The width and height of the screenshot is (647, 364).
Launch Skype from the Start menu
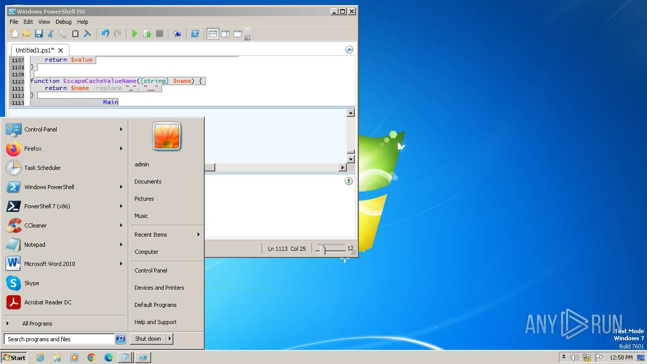pos(65,283)
